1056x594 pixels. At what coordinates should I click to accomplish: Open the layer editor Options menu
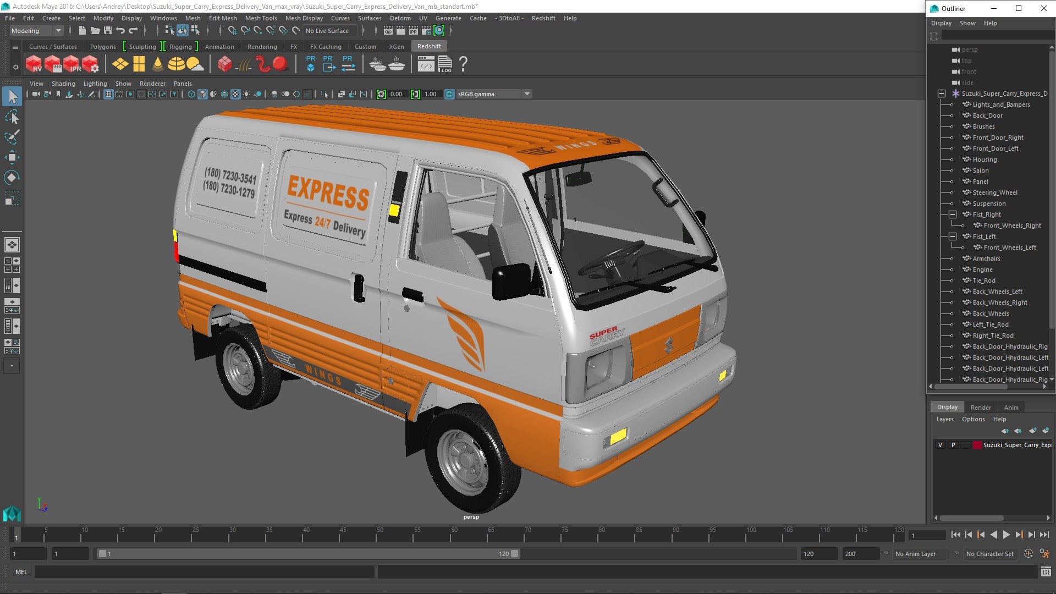tap(973, 419)
